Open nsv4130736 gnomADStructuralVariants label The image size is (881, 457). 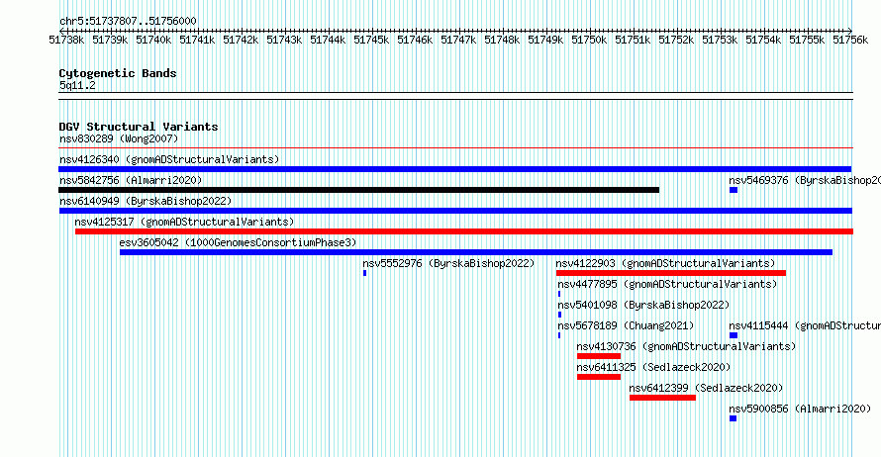point(687,346)
